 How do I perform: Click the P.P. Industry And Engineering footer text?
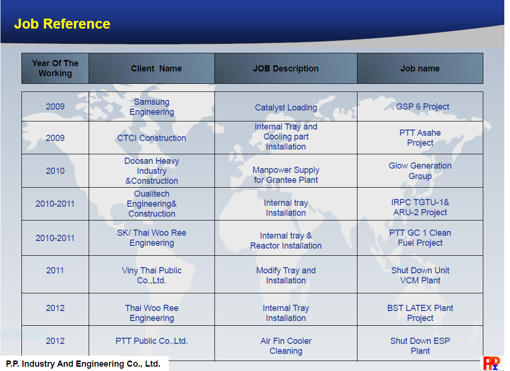(83, 364)
